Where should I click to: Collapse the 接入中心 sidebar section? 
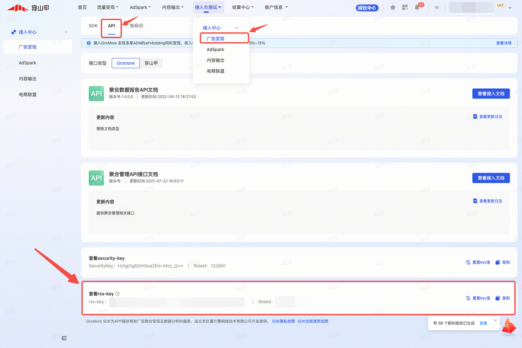66,32
